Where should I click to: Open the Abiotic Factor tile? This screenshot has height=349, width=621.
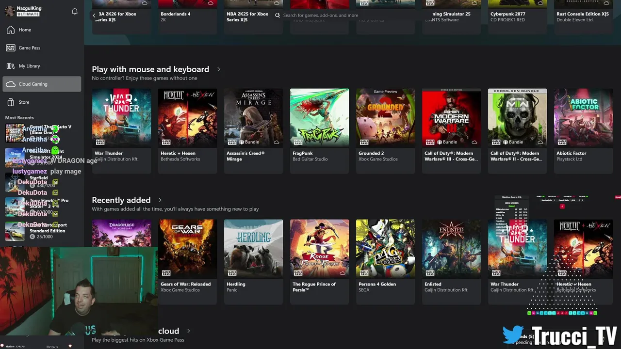click(583, 131)
